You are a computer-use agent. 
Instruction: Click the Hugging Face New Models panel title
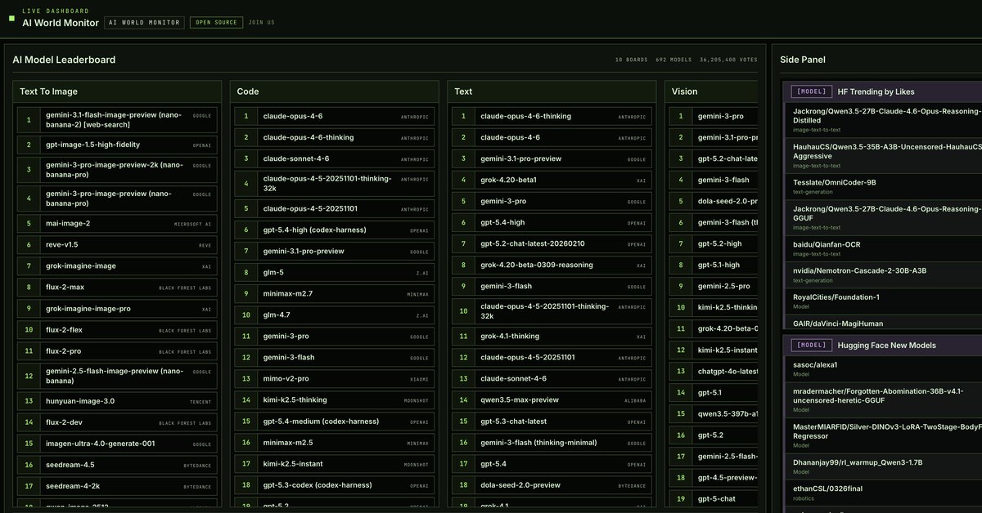tap(888, 346)
